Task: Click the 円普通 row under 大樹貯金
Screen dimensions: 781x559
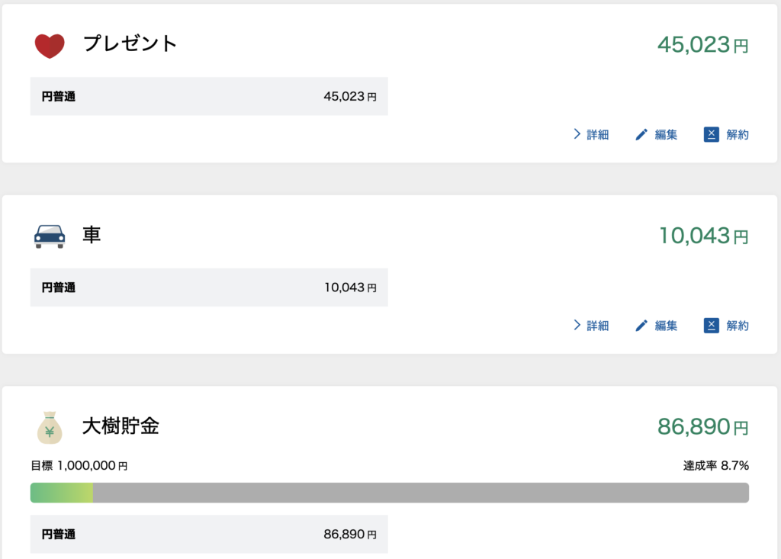Action: [x=209, y=535]
